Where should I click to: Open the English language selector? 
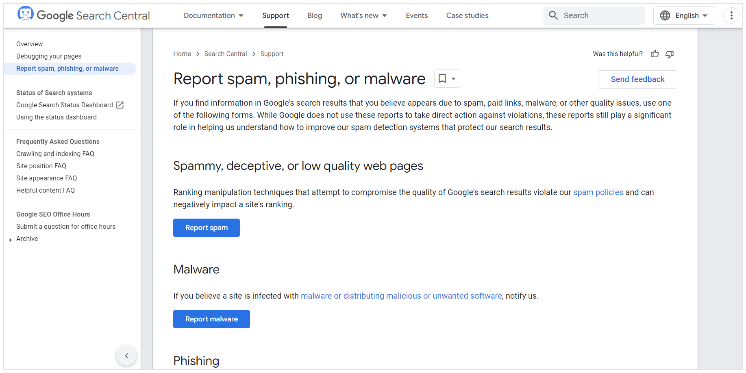point(684,15)
